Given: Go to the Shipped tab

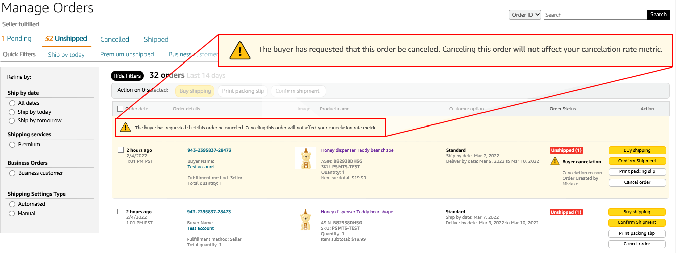Looking at the screenshot, I should (x=156, y=39).
